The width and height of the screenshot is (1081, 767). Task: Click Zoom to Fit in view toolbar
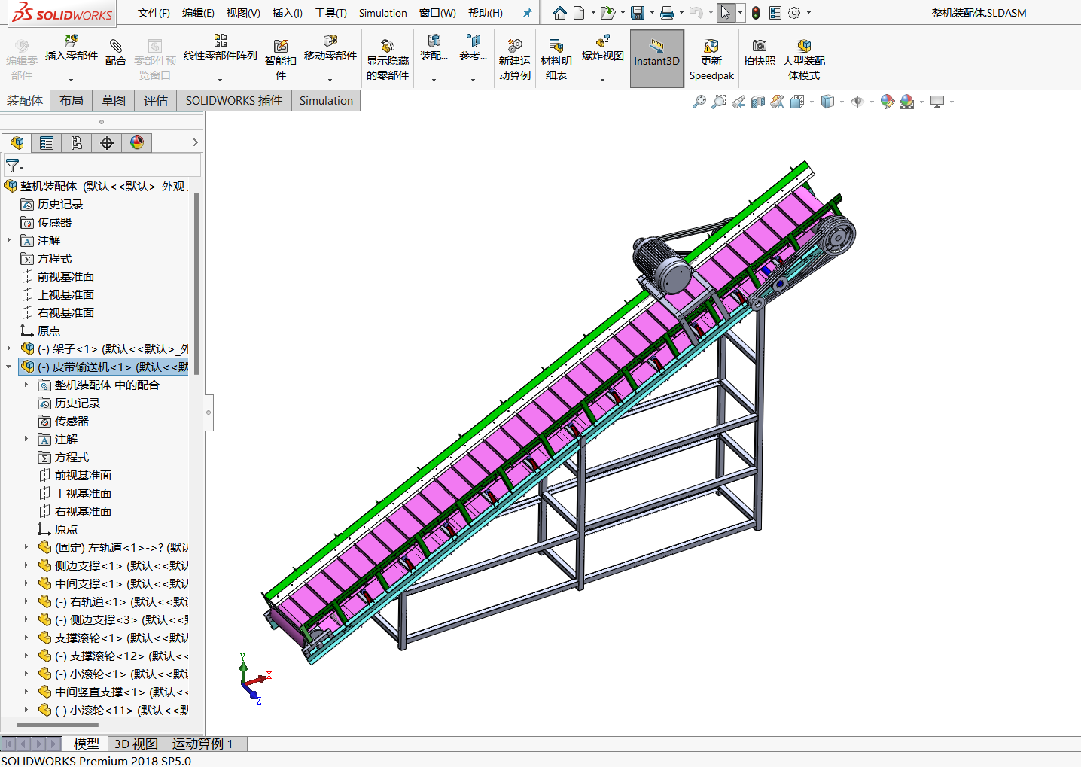click(699, 102)
